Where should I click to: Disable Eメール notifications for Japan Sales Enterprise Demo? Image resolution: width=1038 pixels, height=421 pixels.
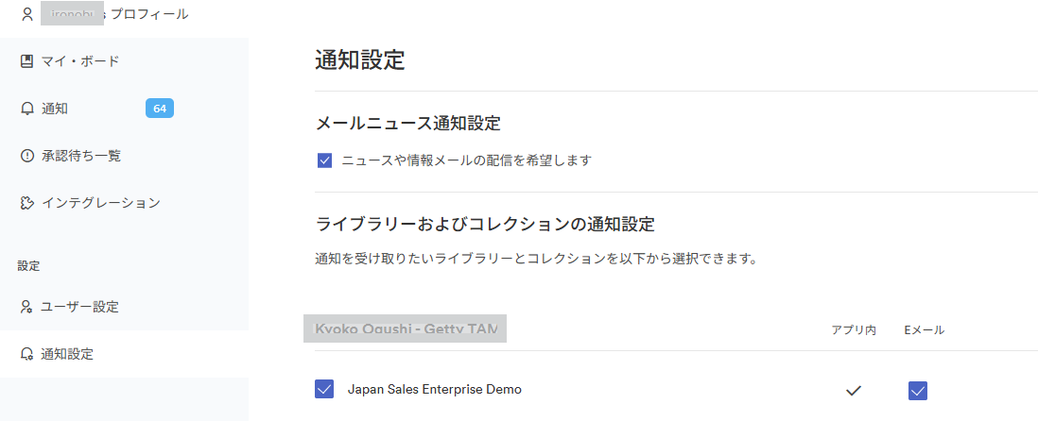[x=918, y=391]
